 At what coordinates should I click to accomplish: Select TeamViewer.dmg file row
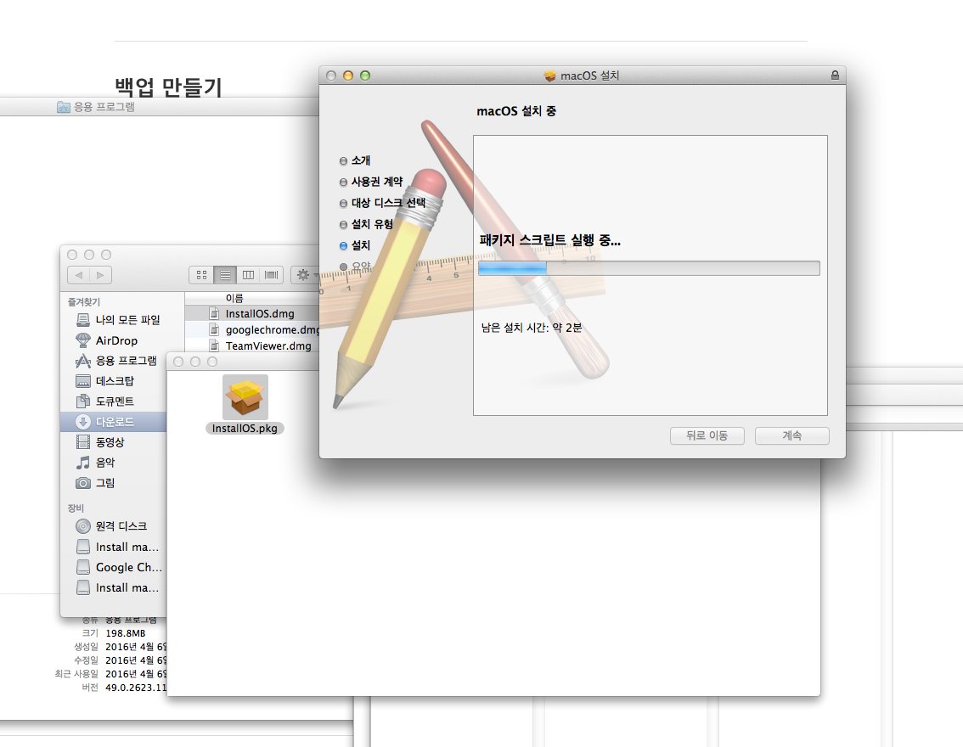pyautogui.click(x=252, y=345)
